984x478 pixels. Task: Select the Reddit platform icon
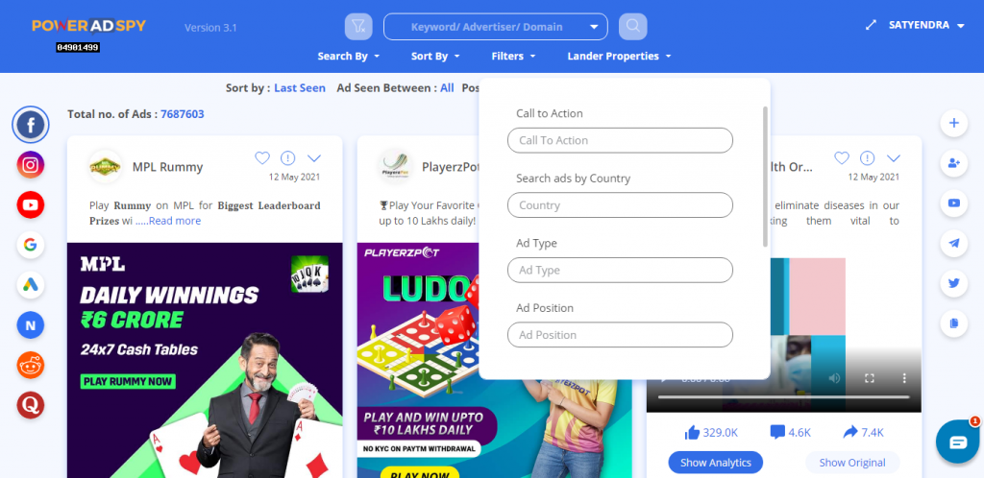30,366
